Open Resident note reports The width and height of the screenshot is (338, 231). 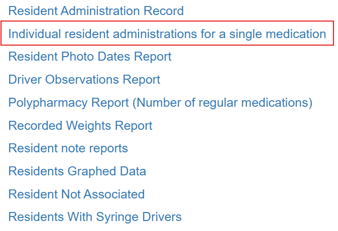pyautogui.click(x=68, y=148)
